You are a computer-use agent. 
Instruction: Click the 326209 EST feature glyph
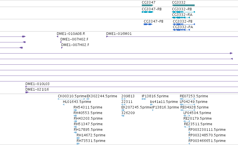[x=123, y=116]
